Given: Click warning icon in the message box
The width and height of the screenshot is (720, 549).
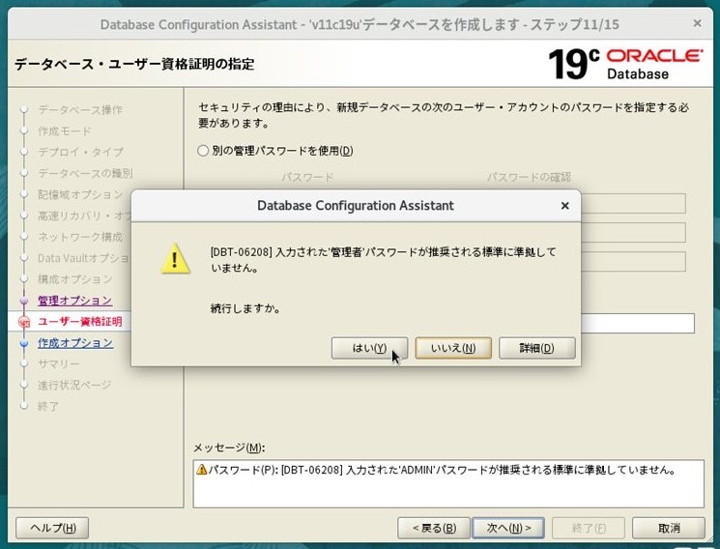Looking at the screenshot, I should coord(202,470).
